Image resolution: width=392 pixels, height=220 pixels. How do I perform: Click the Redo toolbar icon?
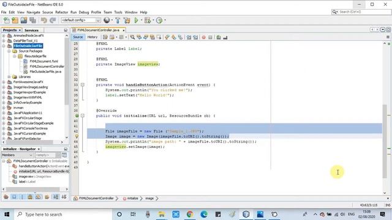coord(53,20)
